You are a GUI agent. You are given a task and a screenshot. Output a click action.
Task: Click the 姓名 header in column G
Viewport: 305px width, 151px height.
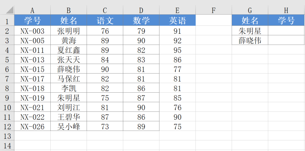[250, 21]
